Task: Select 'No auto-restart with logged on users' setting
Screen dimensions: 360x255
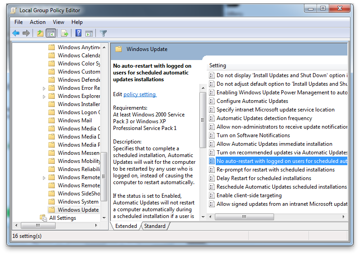Action: 282,161
